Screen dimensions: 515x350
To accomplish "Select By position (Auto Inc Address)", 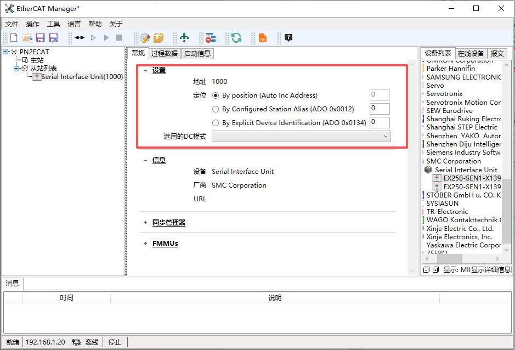I will tap(216, 95).
